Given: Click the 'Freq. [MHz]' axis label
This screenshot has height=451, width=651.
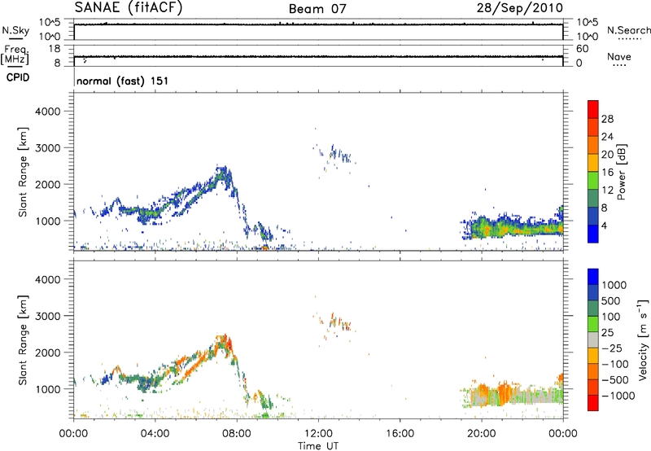Looking at the screenshot, I should tap(15, 55).
